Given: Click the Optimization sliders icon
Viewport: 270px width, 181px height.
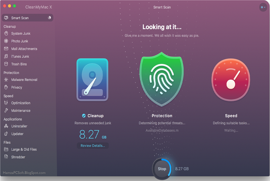Looking at the screenshot, I should point(6,103).
